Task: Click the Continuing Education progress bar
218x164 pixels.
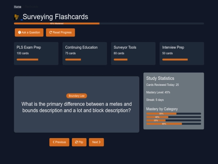Action: pyautogui.click(x=73, y=60)
